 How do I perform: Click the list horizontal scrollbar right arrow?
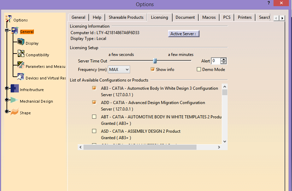tap(219, 147)
